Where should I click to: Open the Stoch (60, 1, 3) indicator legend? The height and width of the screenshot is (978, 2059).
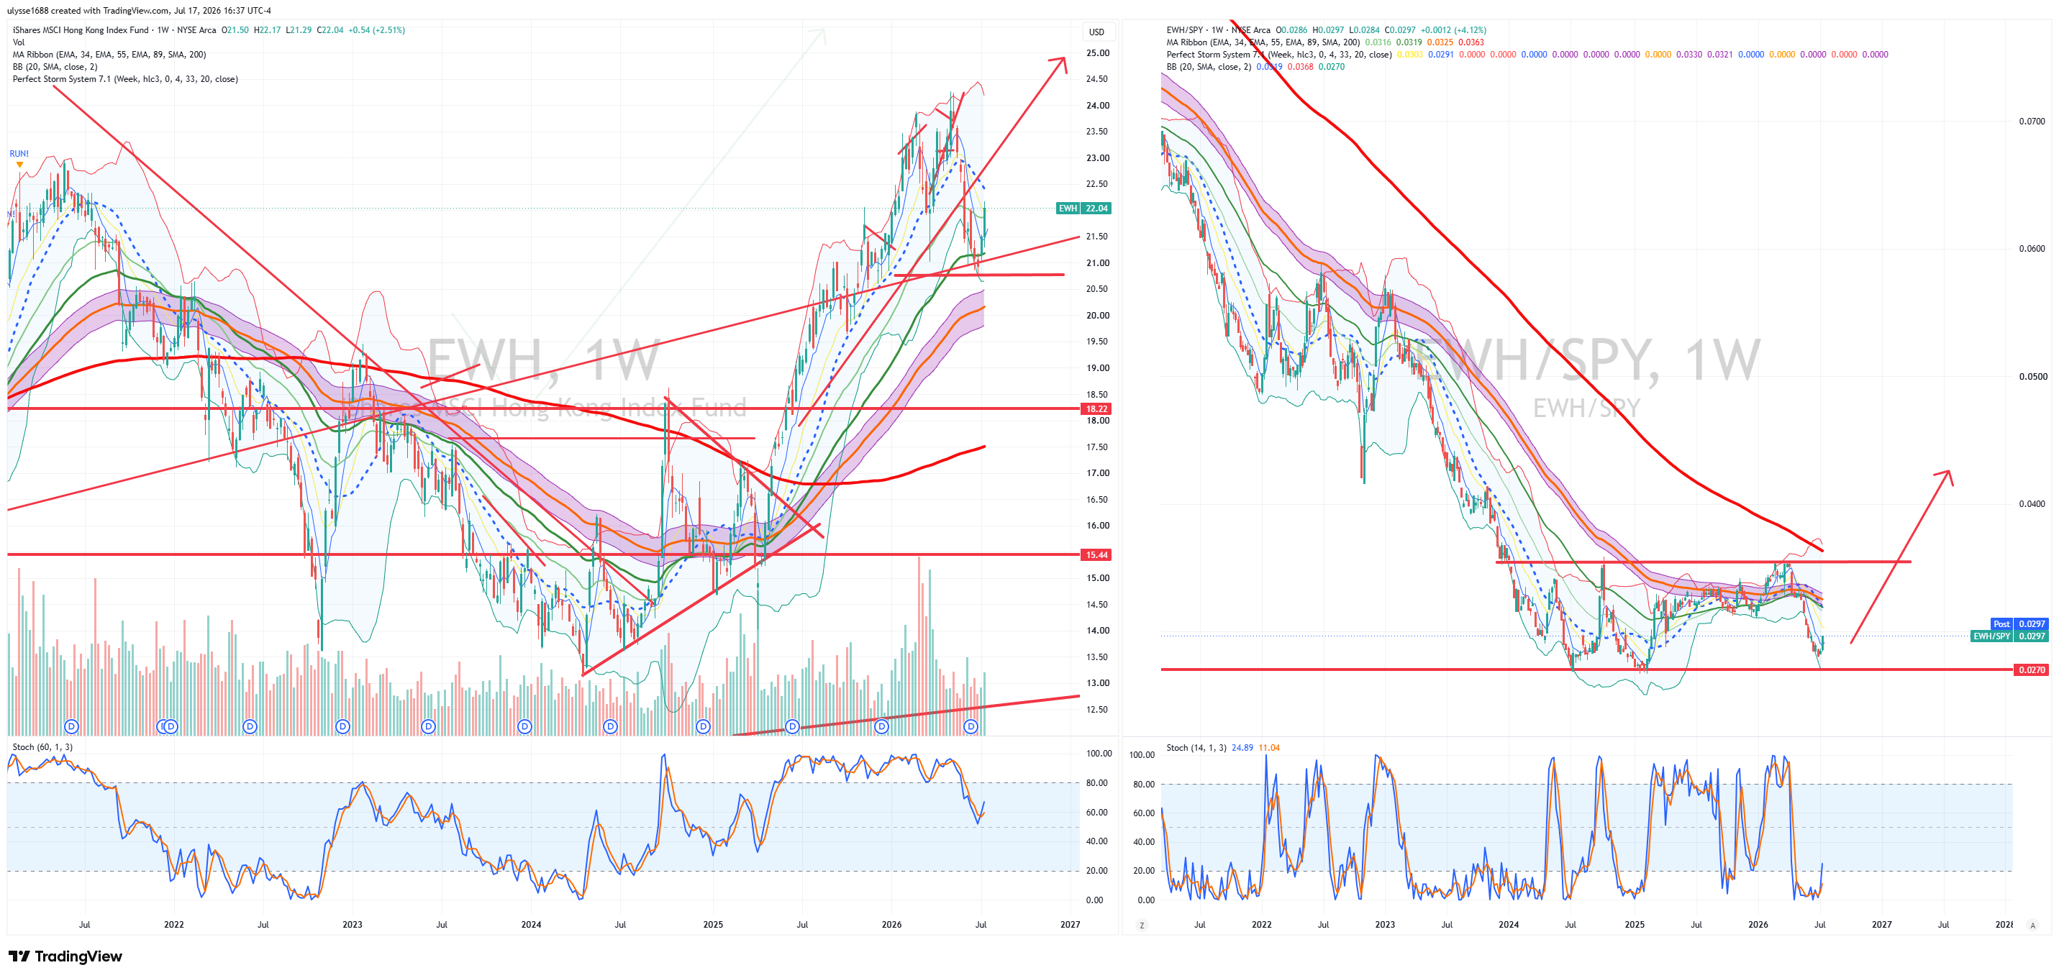coord(42,747)
